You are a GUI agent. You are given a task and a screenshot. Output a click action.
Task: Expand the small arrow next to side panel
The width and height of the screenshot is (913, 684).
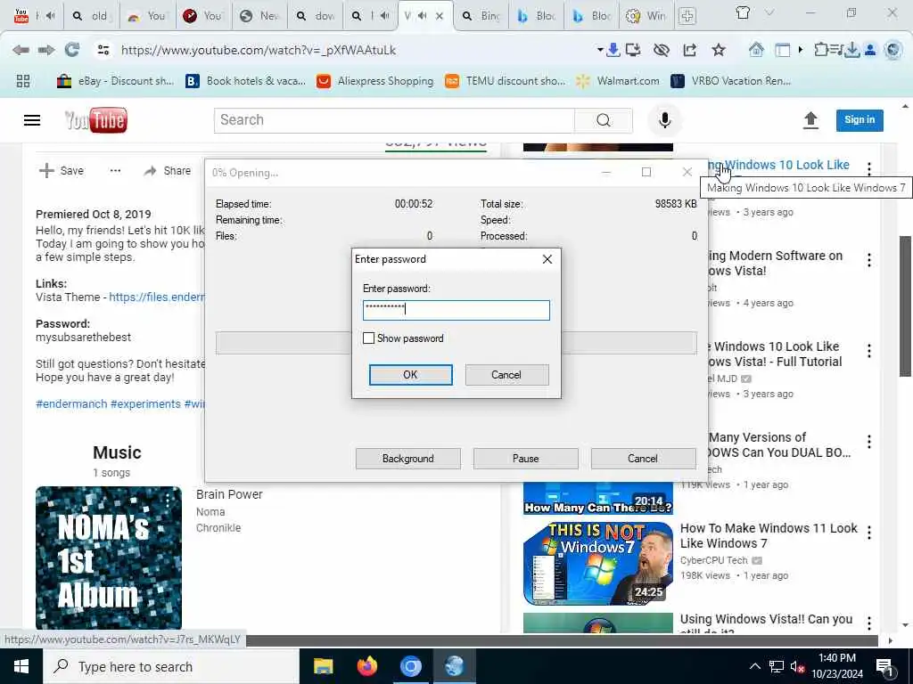pos(801,50)
